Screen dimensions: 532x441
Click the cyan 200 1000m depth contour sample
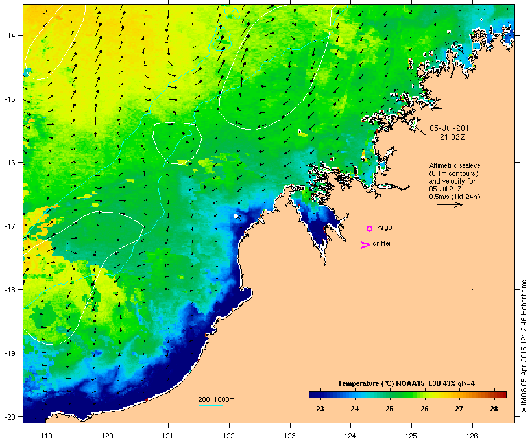[211, 405]
